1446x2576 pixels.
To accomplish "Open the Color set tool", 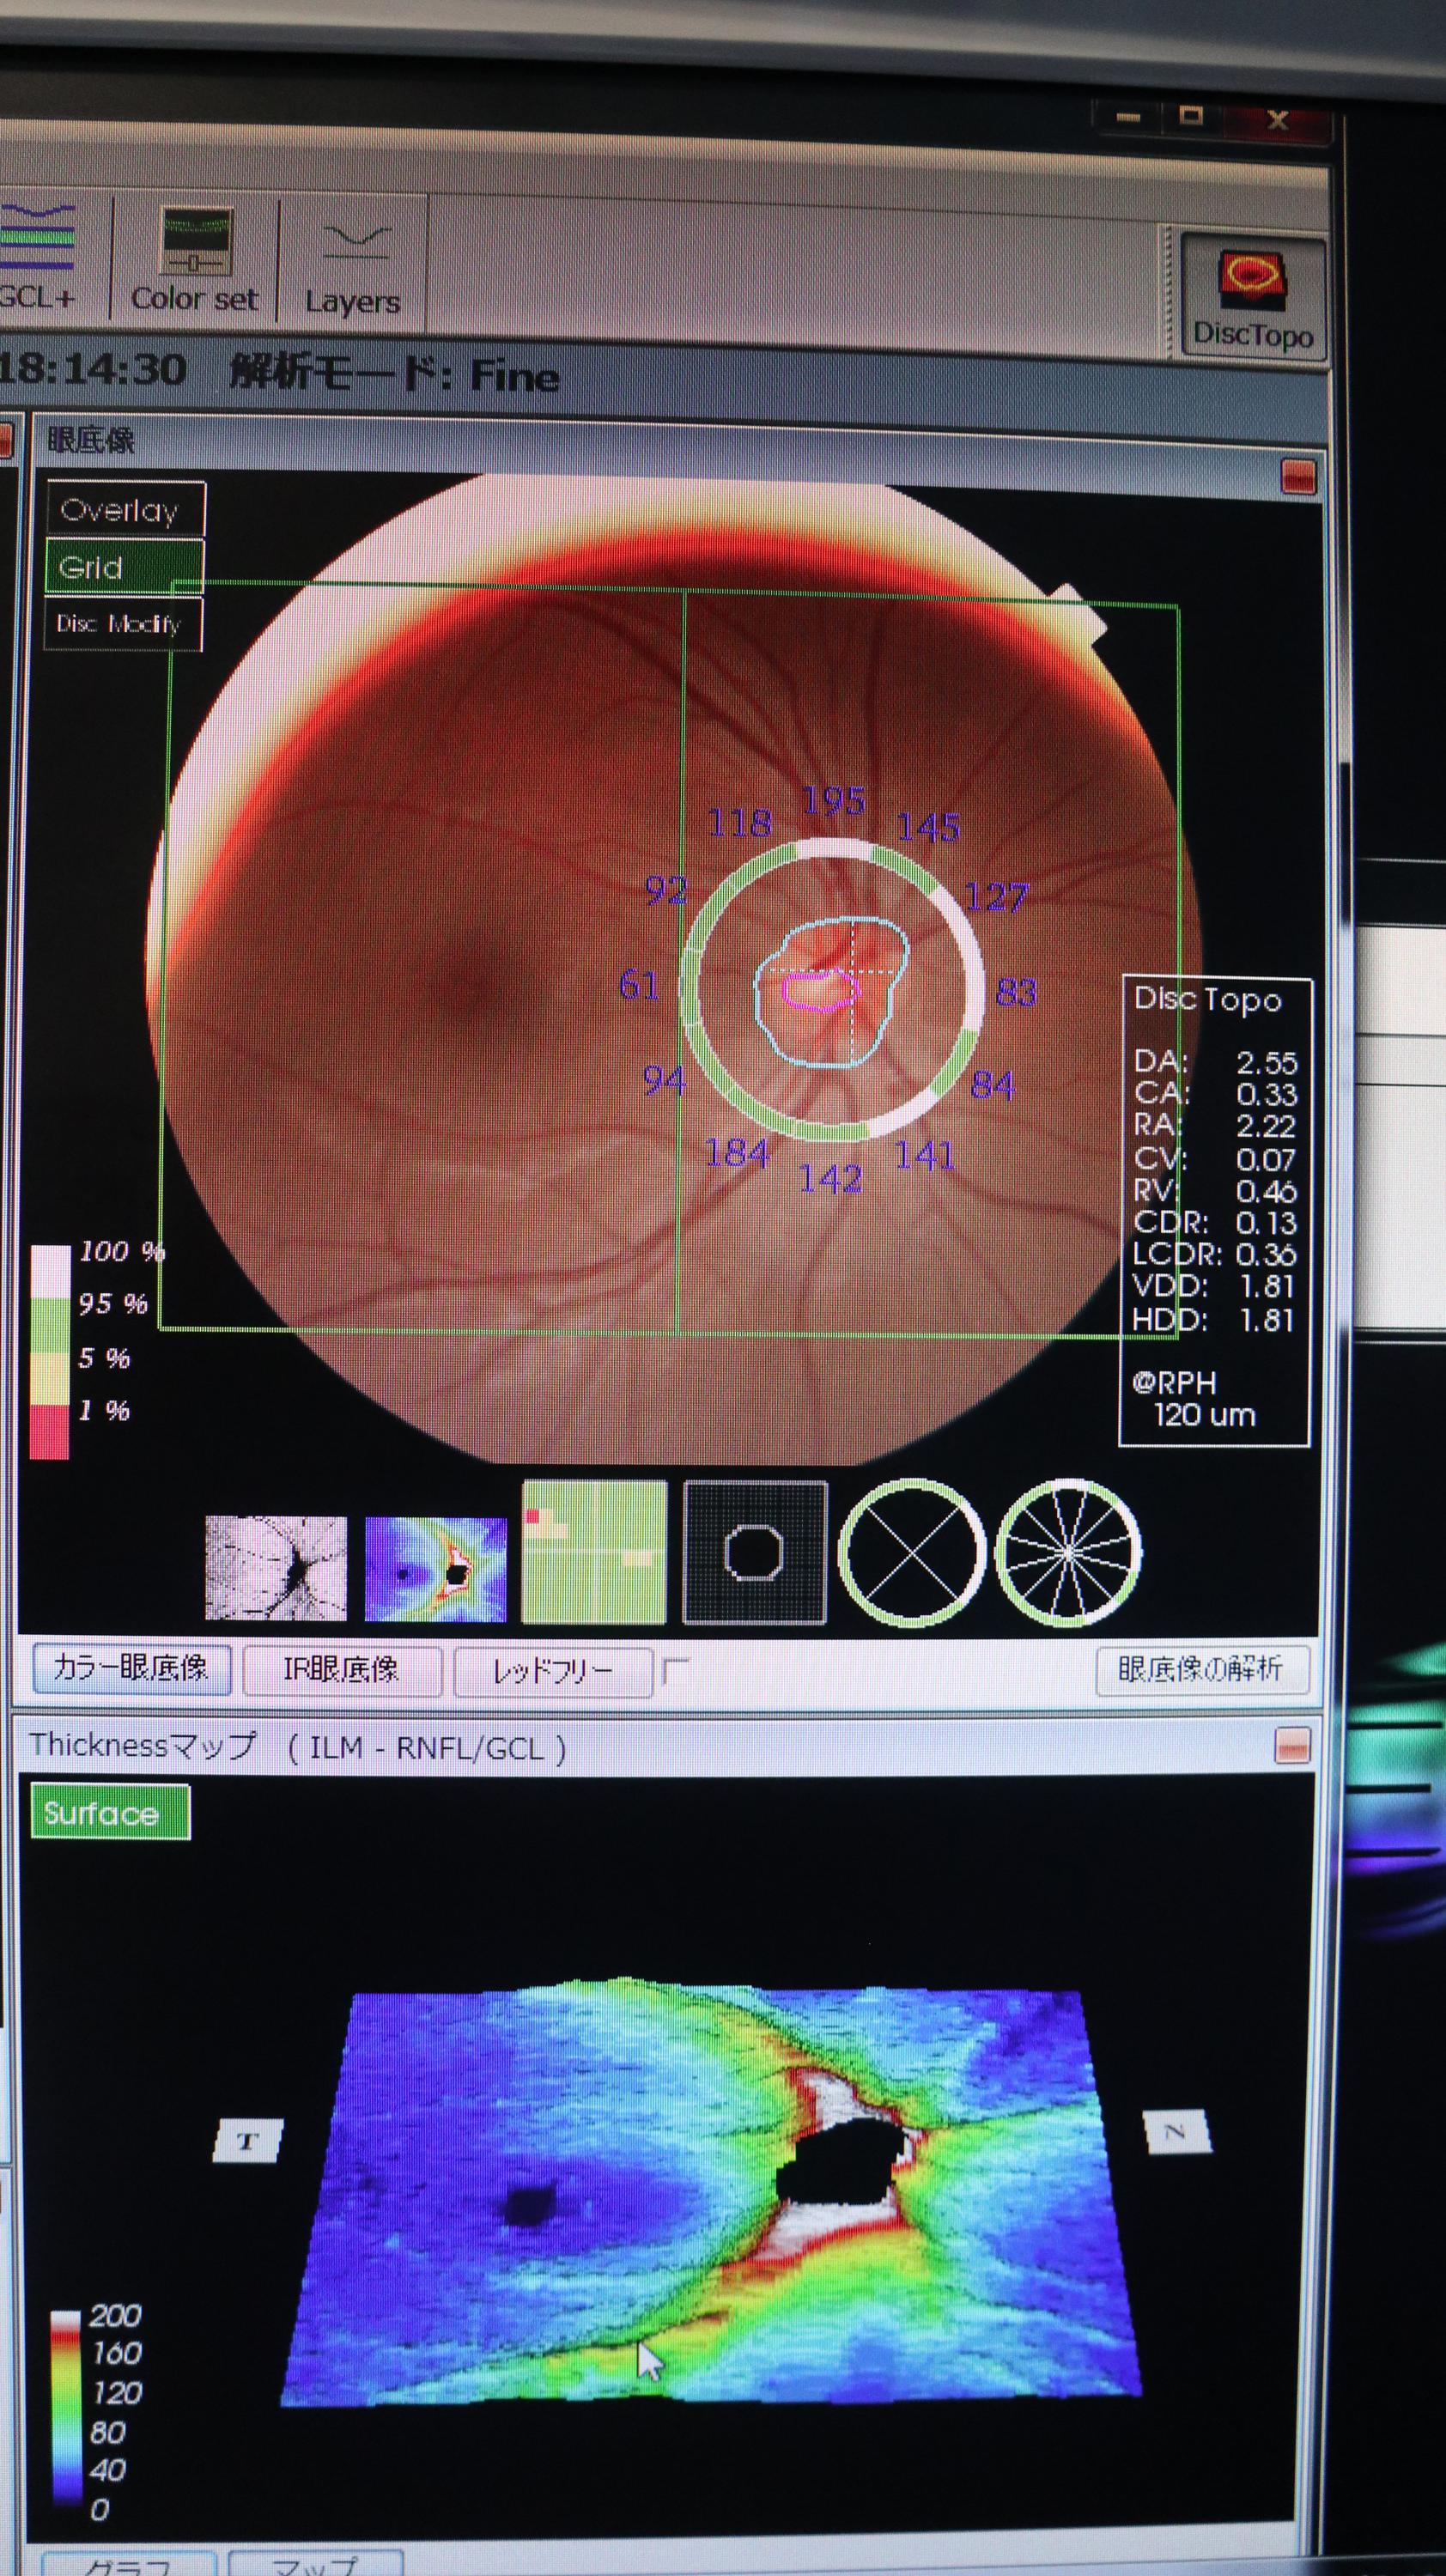I will [x=195, y=260].
